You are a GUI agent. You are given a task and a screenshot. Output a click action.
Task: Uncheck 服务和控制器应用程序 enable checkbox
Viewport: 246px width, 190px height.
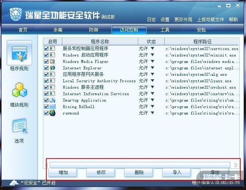pyautogui.click(x=46, y=49)
